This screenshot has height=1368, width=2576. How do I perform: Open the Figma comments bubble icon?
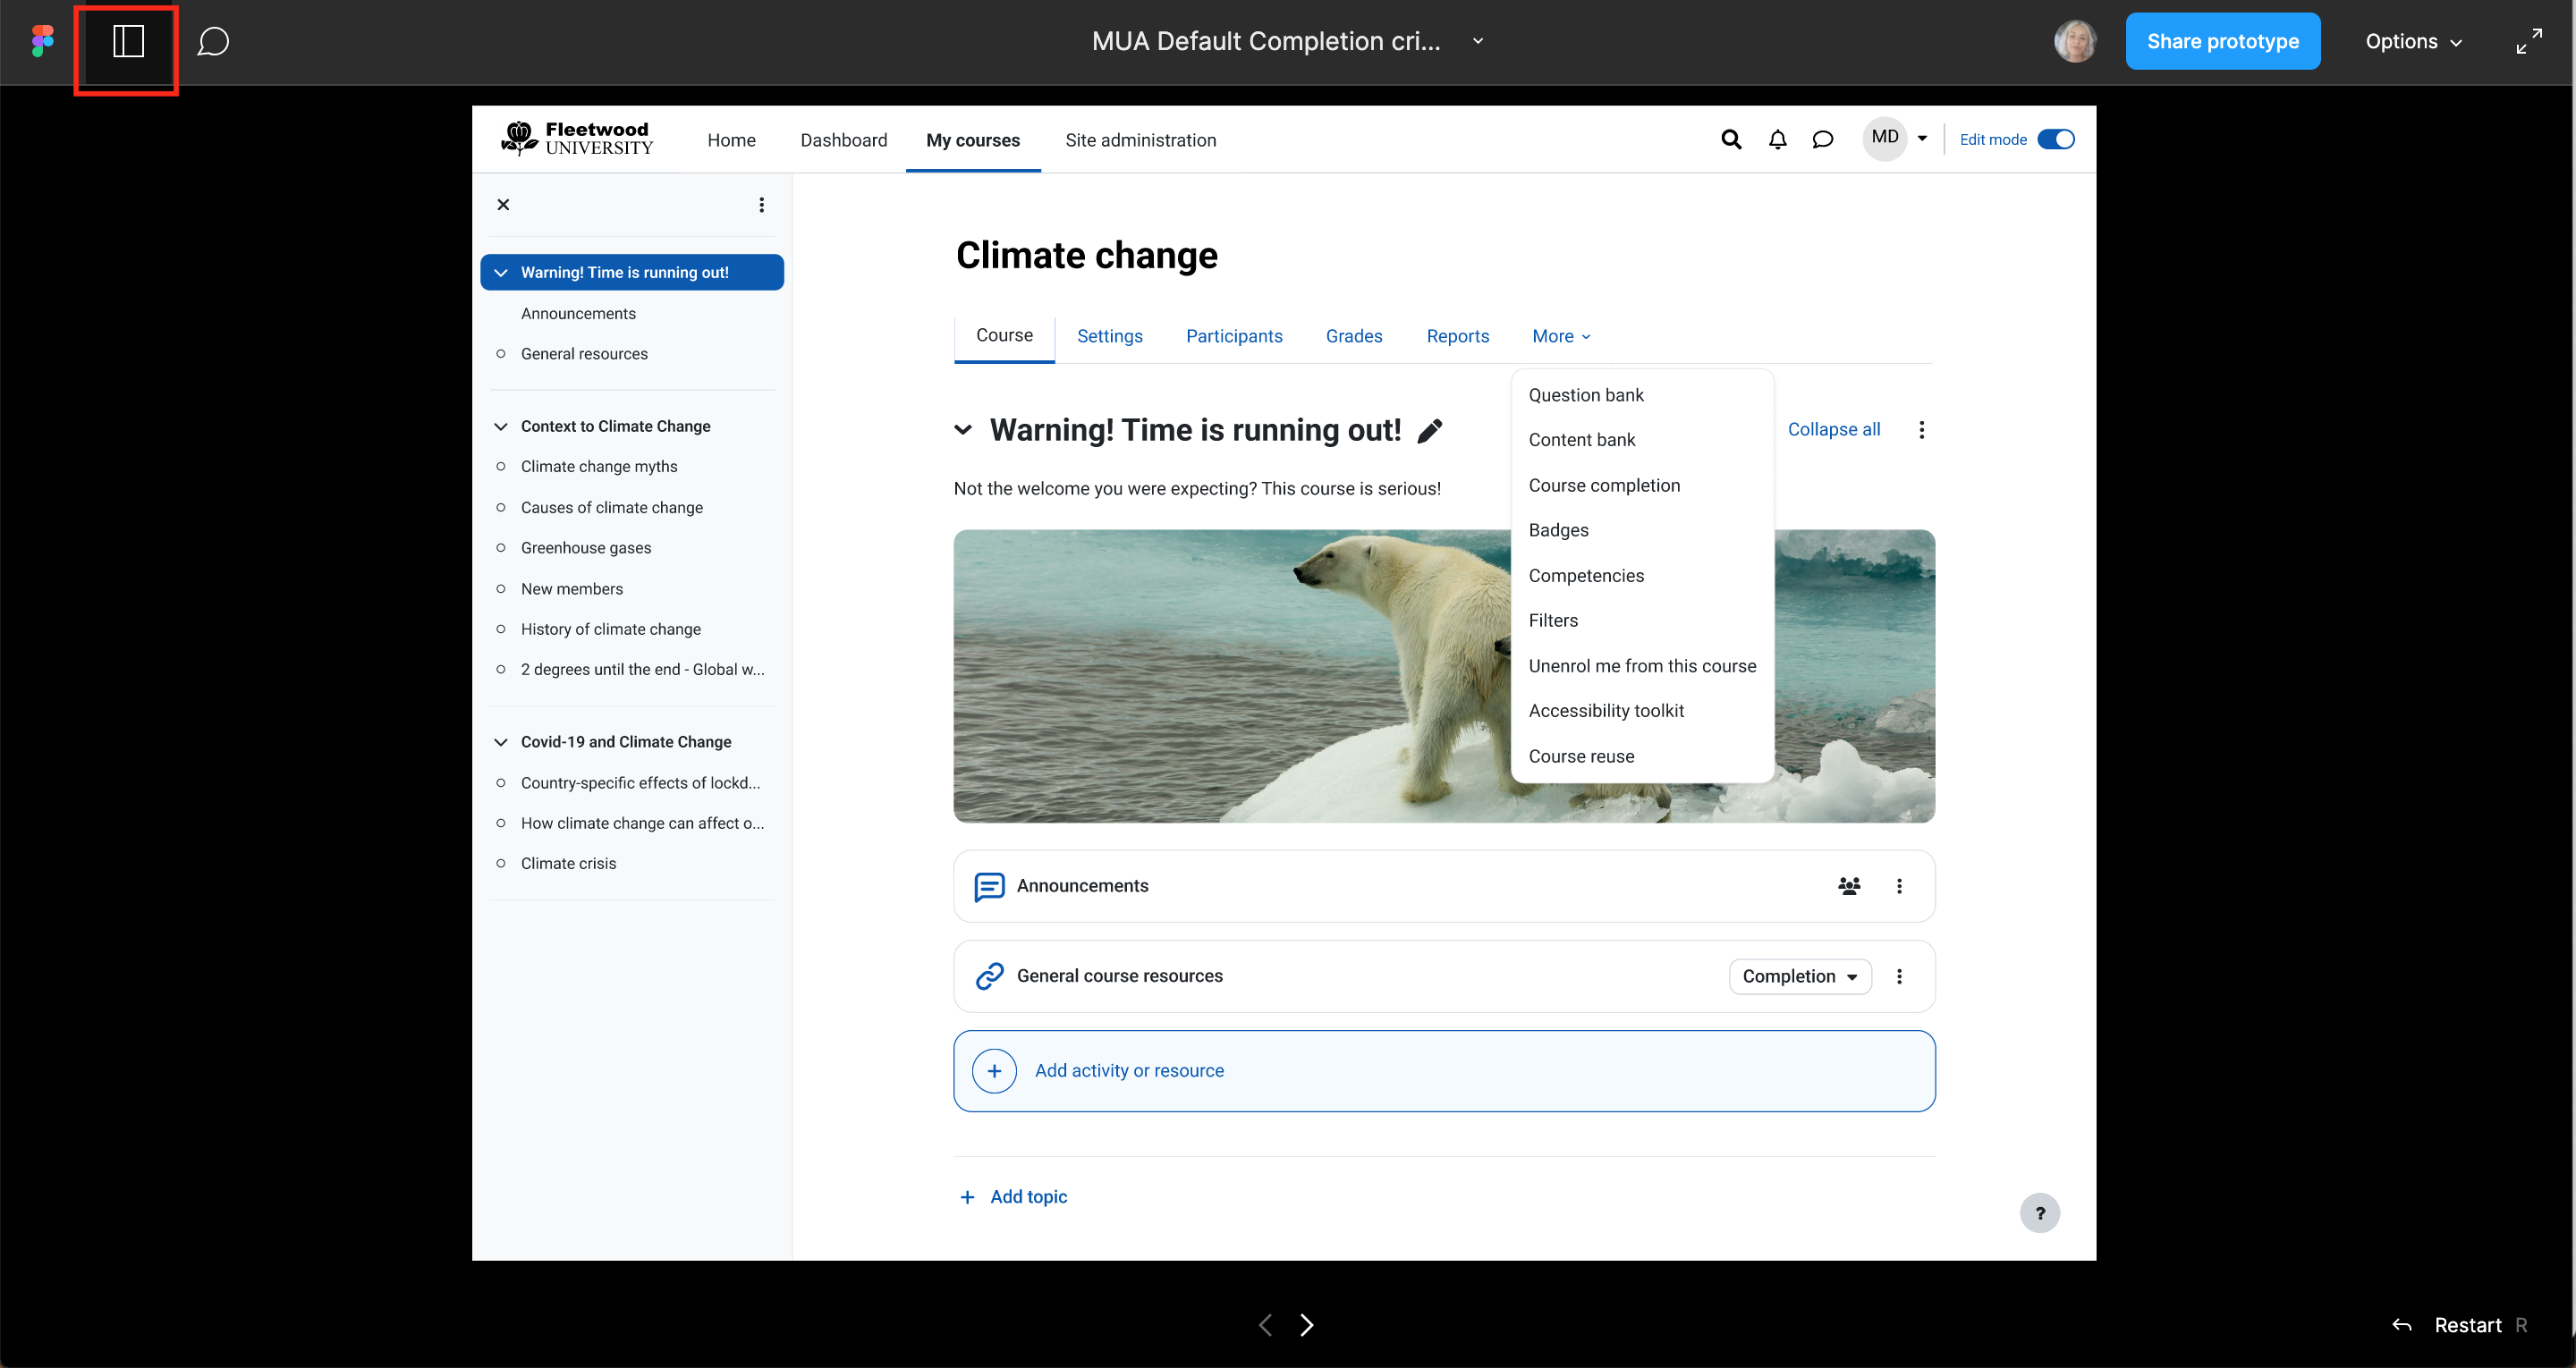click(213, 41)
